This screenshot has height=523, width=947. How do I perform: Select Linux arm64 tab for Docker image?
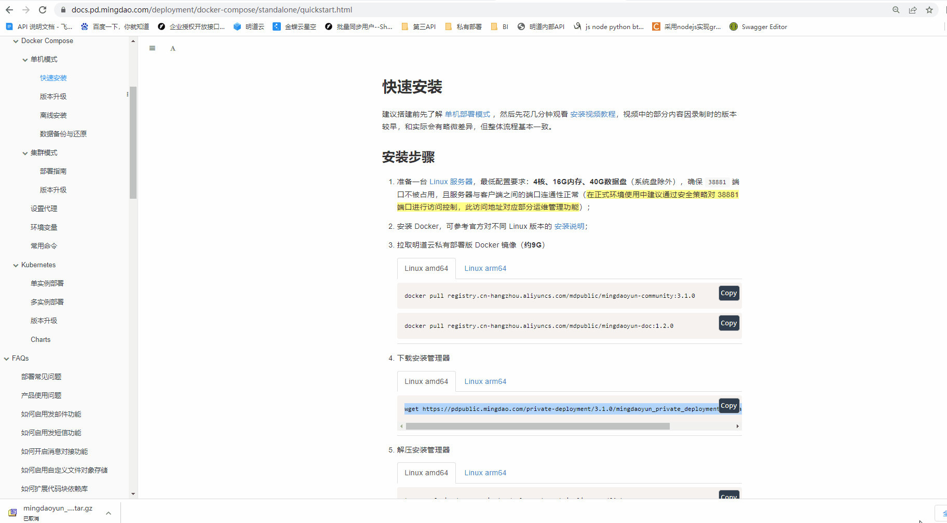coord(485,268)
